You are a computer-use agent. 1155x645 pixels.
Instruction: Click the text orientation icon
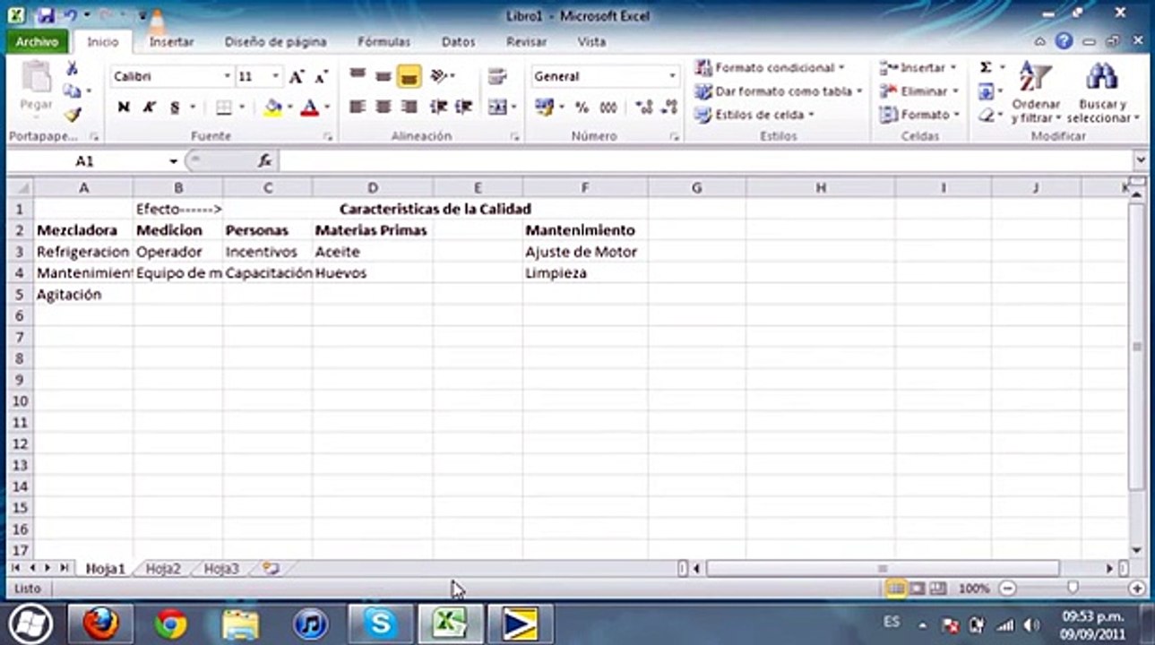click(441, 76)
